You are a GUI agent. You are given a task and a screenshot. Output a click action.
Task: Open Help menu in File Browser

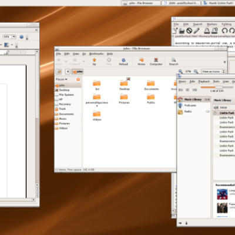coord(110,53)
